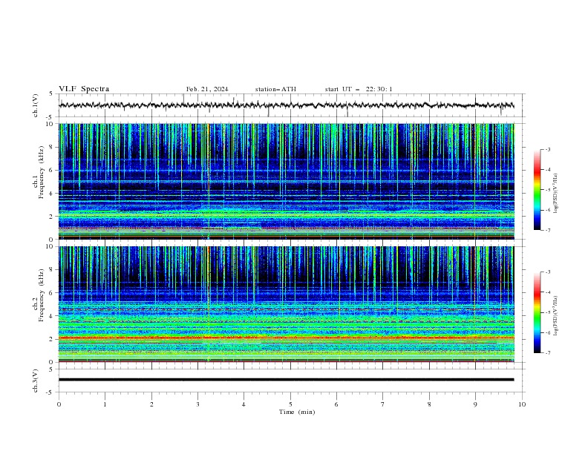
Task: Click time axis tick label "1"
Action: (x=105, y=404)
